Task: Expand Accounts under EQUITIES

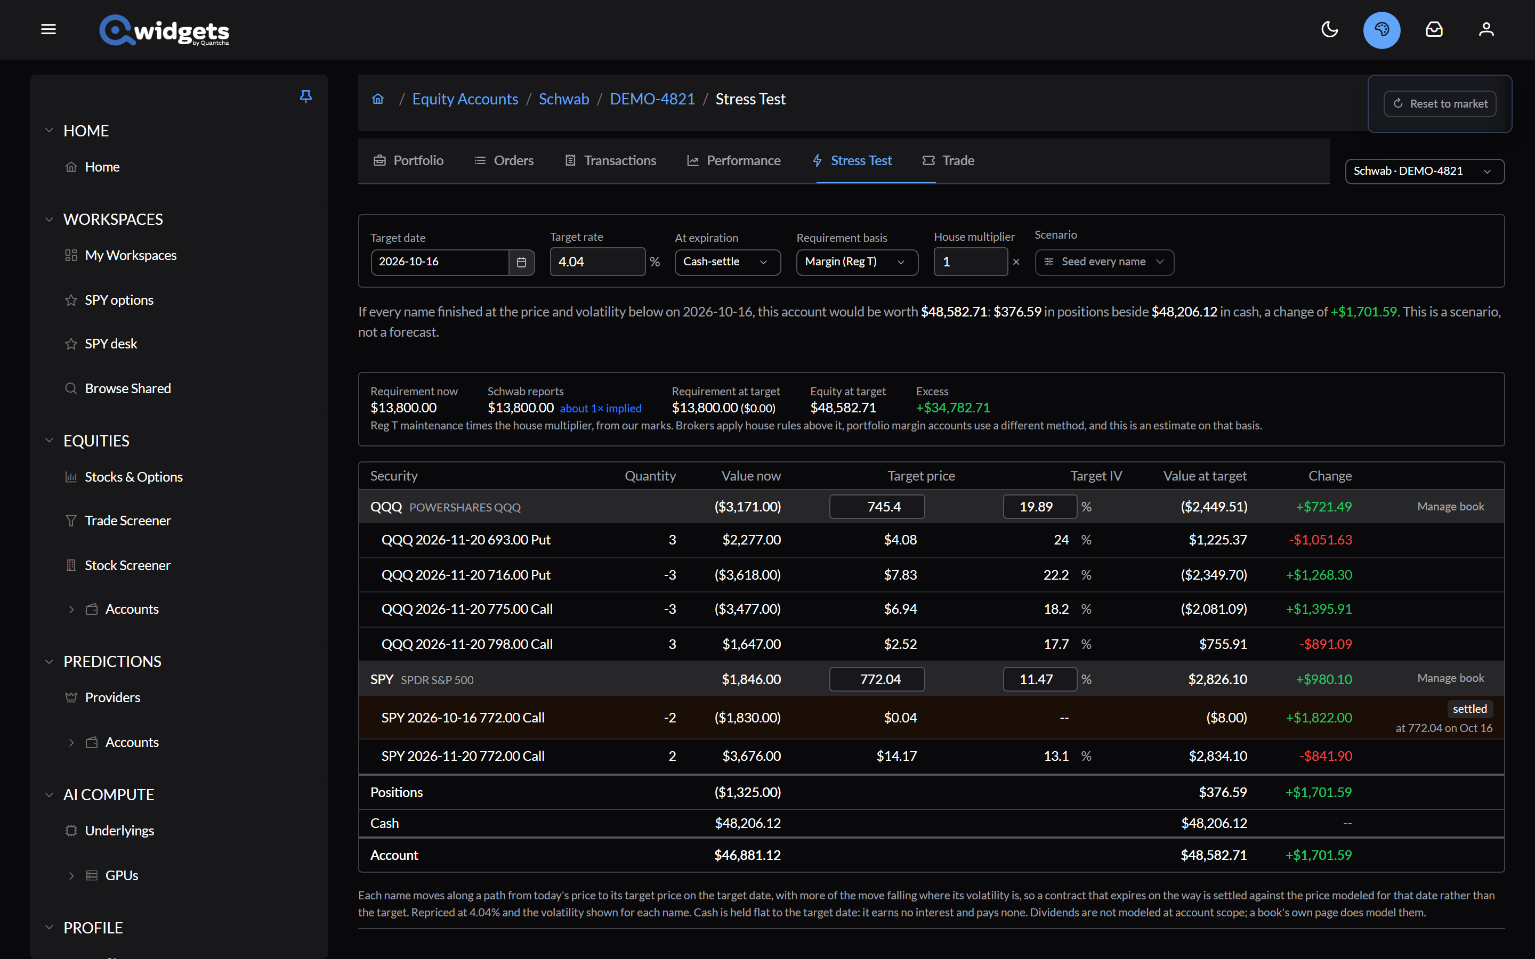Action: tap(71, 609)
